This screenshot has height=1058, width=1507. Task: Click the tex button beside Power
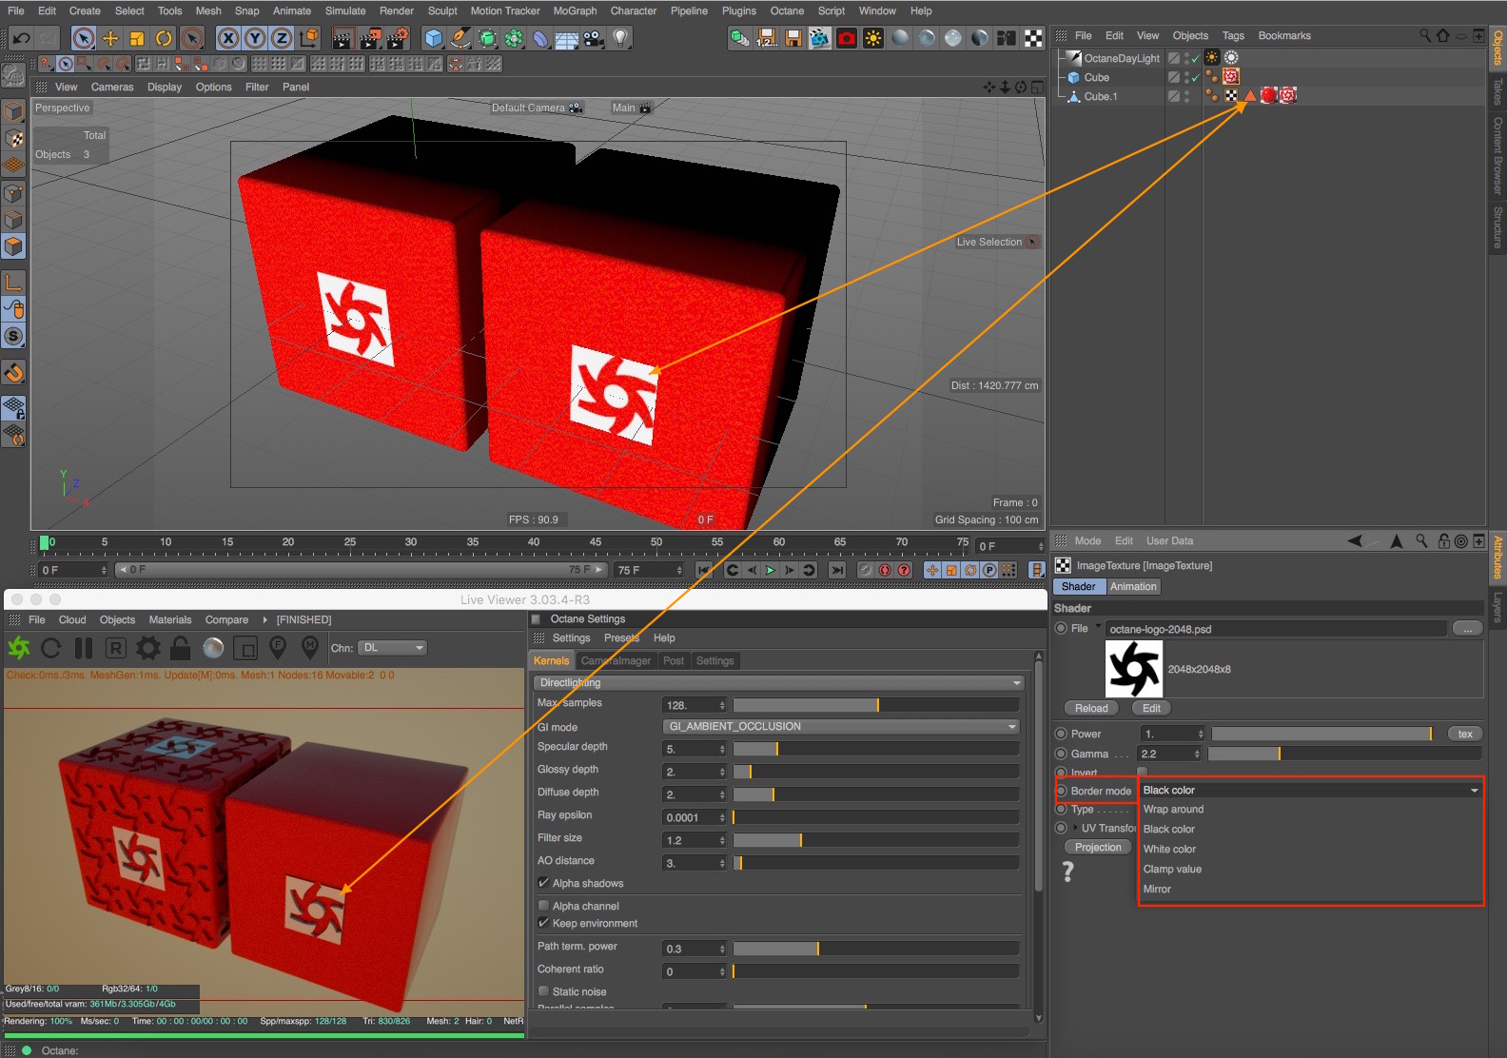tap(1465, 734)
